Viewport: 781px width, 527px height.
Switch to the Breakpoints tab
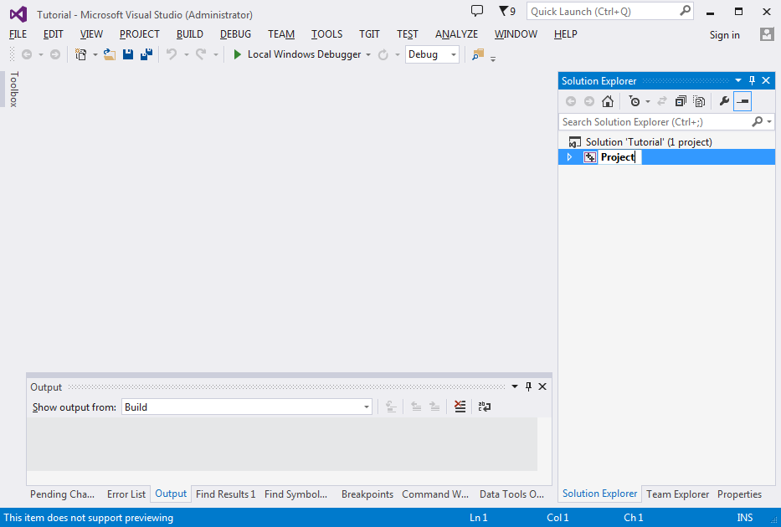367,494
